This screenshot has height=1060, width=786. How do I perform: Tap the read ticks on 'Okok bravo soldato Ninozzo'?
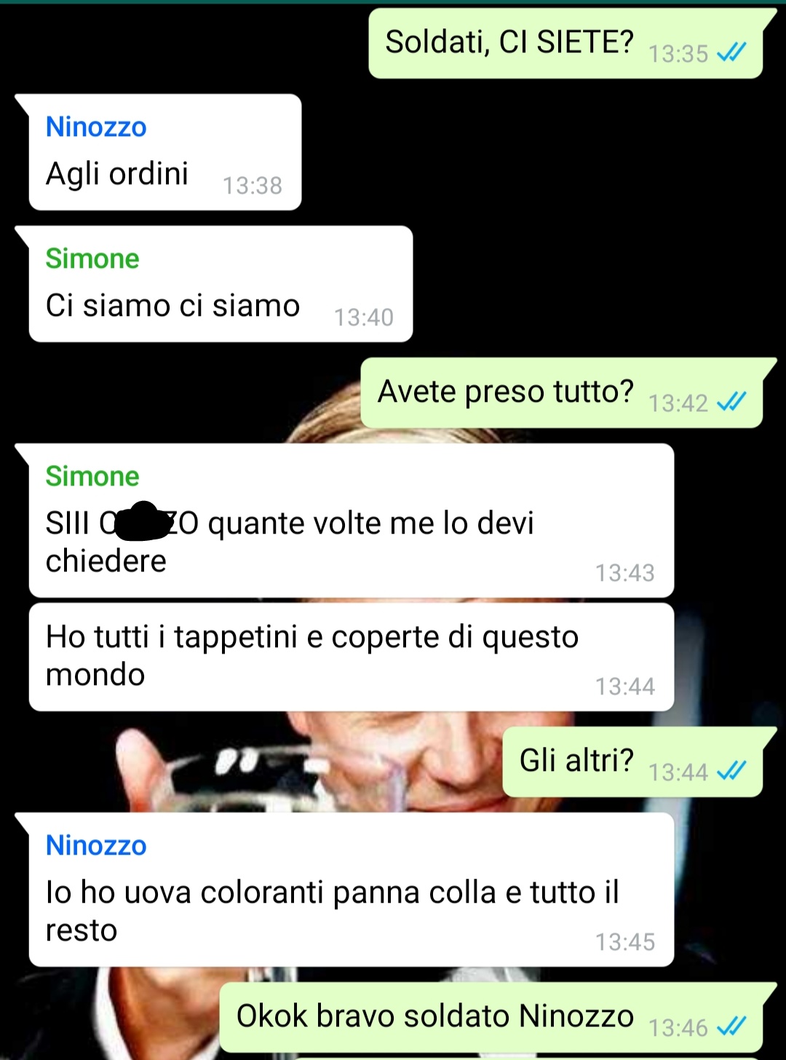pos(731,1027)
